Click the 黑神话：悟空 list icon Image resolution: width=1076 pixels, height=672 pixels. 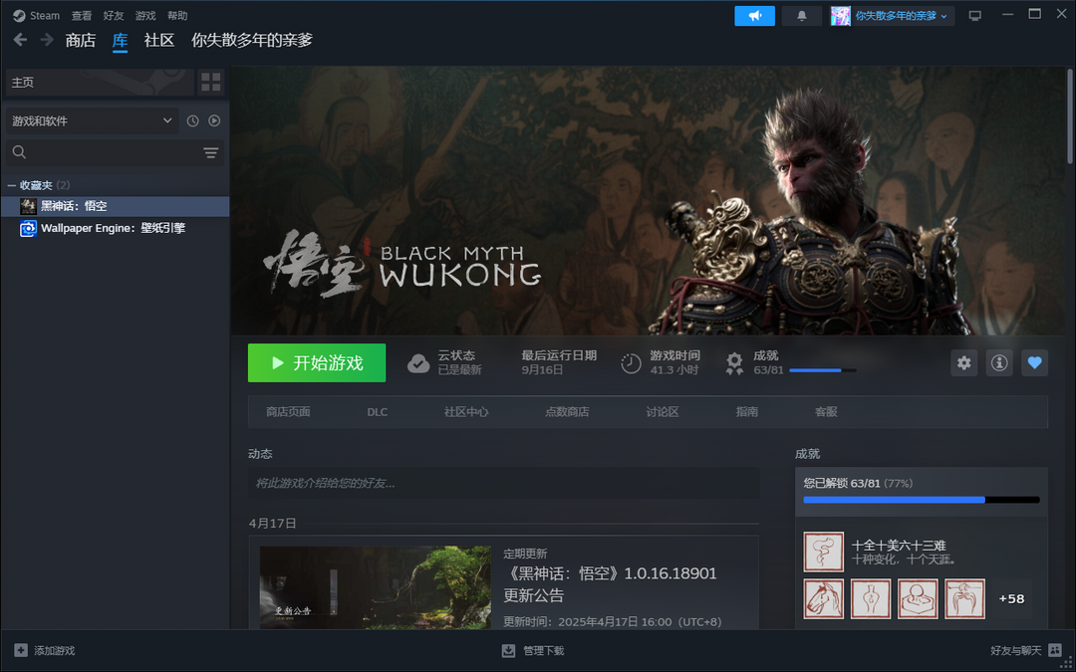[28, 206]
